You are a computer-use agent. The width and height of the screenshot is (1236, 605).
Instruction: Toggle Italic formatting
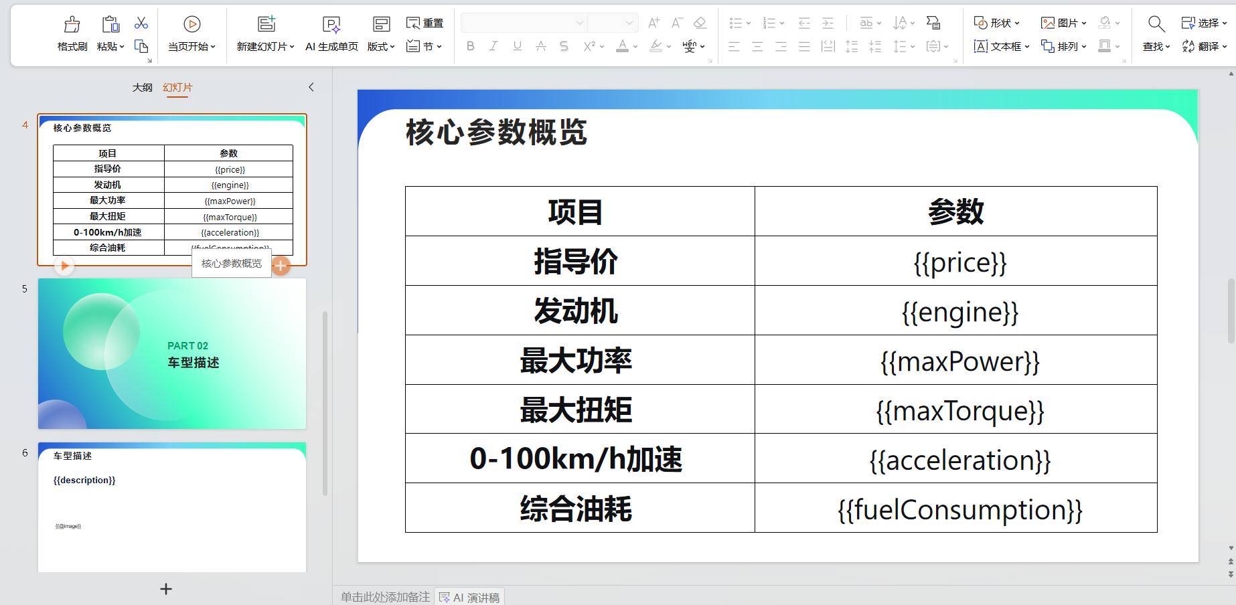pos(493,46)
